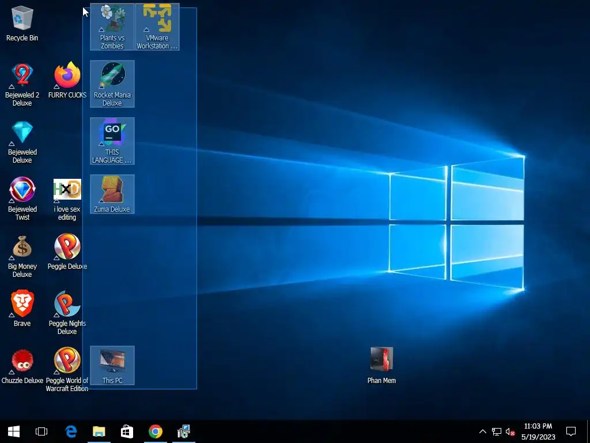Launch Microsoft Edge from the taskbar
Viewport: 590px width, 443px height.
(71, 431)
